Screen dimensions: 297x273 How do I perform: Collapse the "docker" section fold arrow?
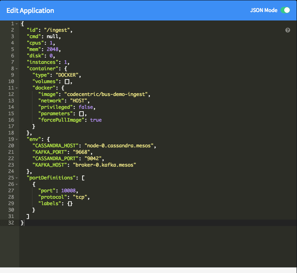click(x=16, y=88)
